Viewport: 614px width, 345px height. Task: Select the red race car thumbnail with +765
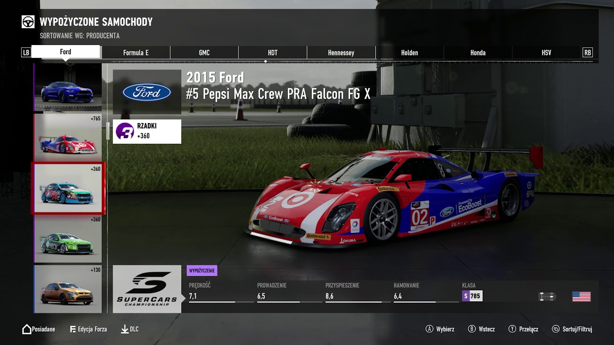[x=68, y=138]
